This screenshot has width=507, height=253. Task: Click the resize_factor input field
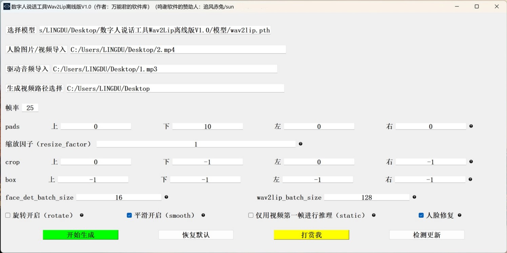click(x=196, y=144)
